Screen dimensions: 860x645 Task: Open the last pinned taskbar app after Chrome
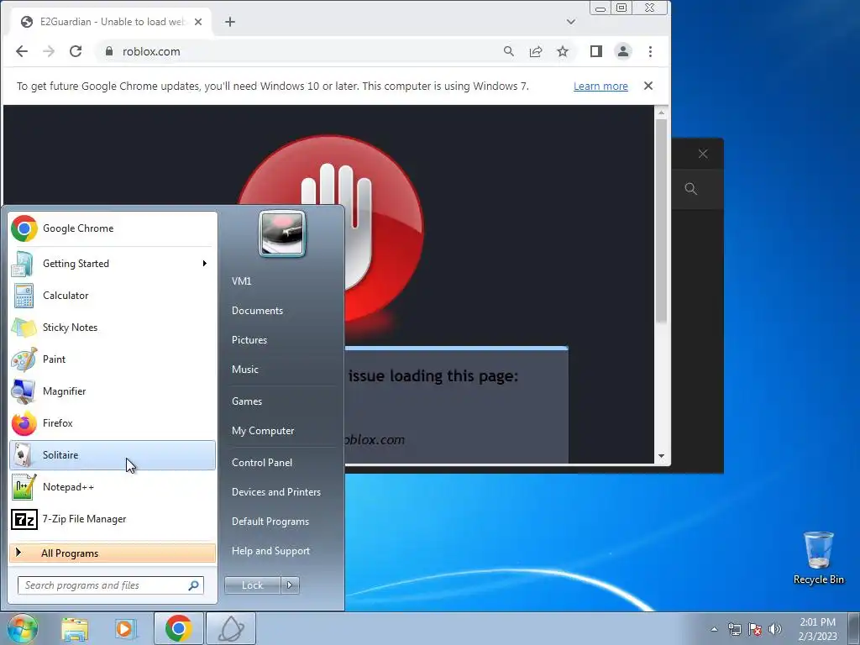231,628
